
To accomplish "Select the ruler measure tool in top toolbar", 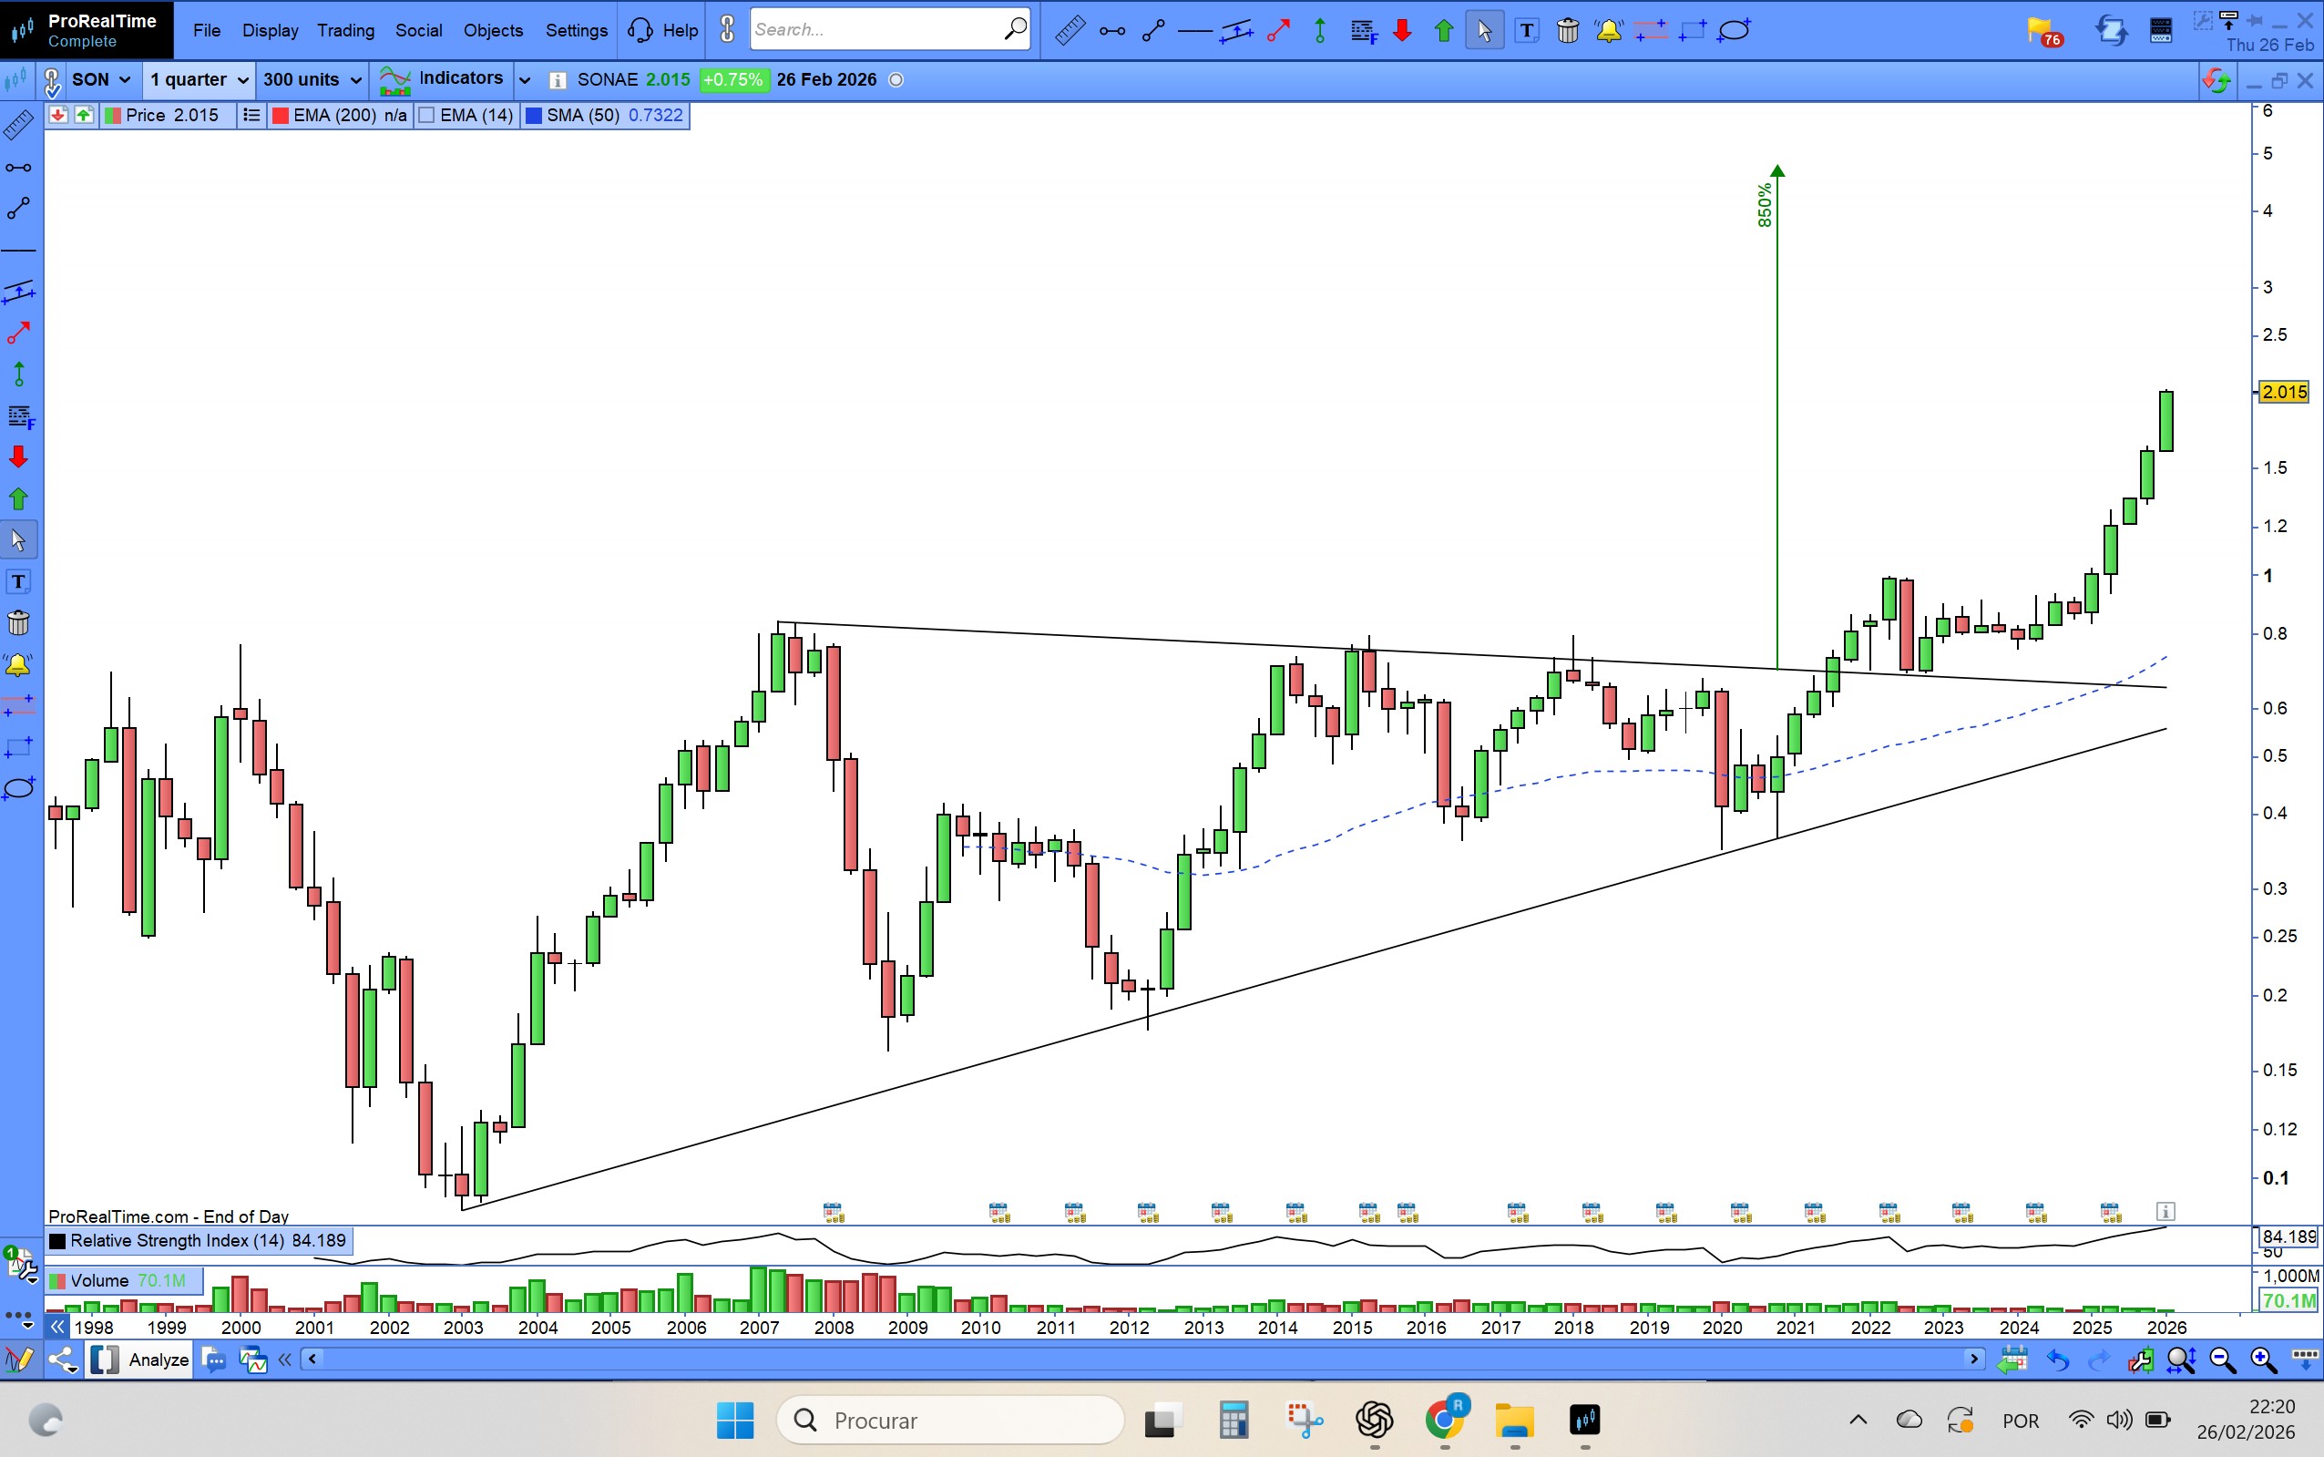I will click(1069, 31).
